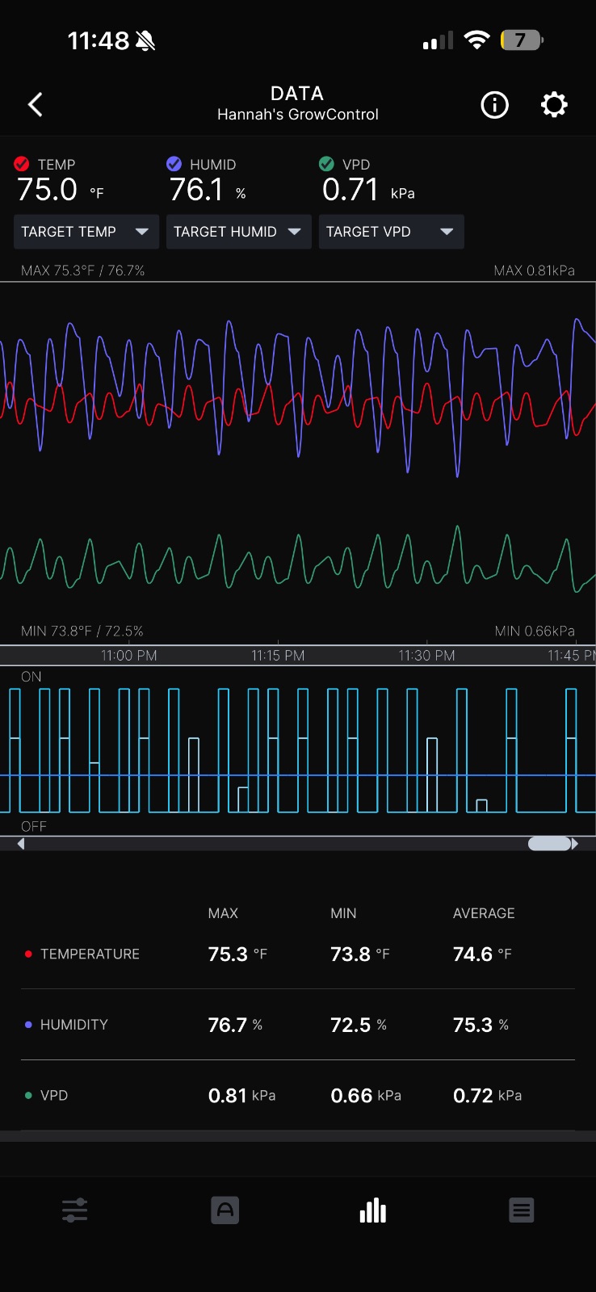The width and height of the screenshot is (596, 1292).
Task: Click the 11:15 PM timeline label
Action: click(x=278, y=656)
